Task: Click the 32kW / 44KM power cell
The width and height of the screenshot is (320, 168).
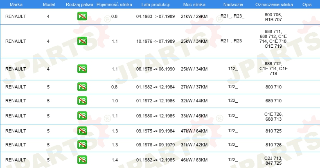Action: 194,101
